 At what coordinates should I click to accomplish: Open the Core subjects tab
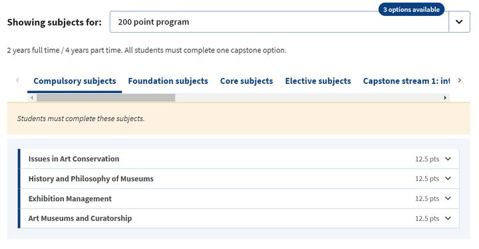click(247, 81)
